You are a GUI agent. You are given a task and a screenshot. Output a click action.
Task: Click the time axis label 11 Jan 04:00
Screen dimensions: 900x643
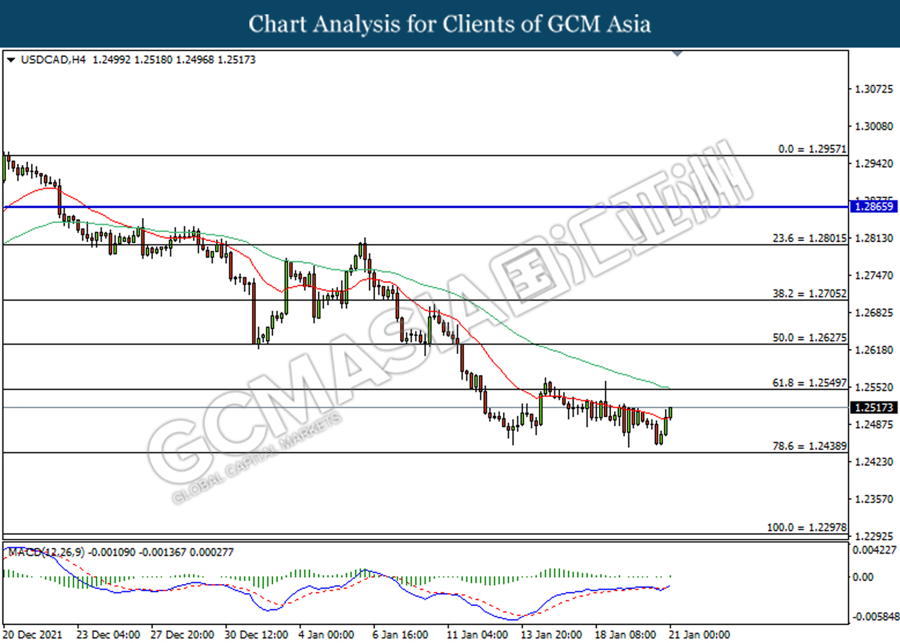[x=477, y=635]
